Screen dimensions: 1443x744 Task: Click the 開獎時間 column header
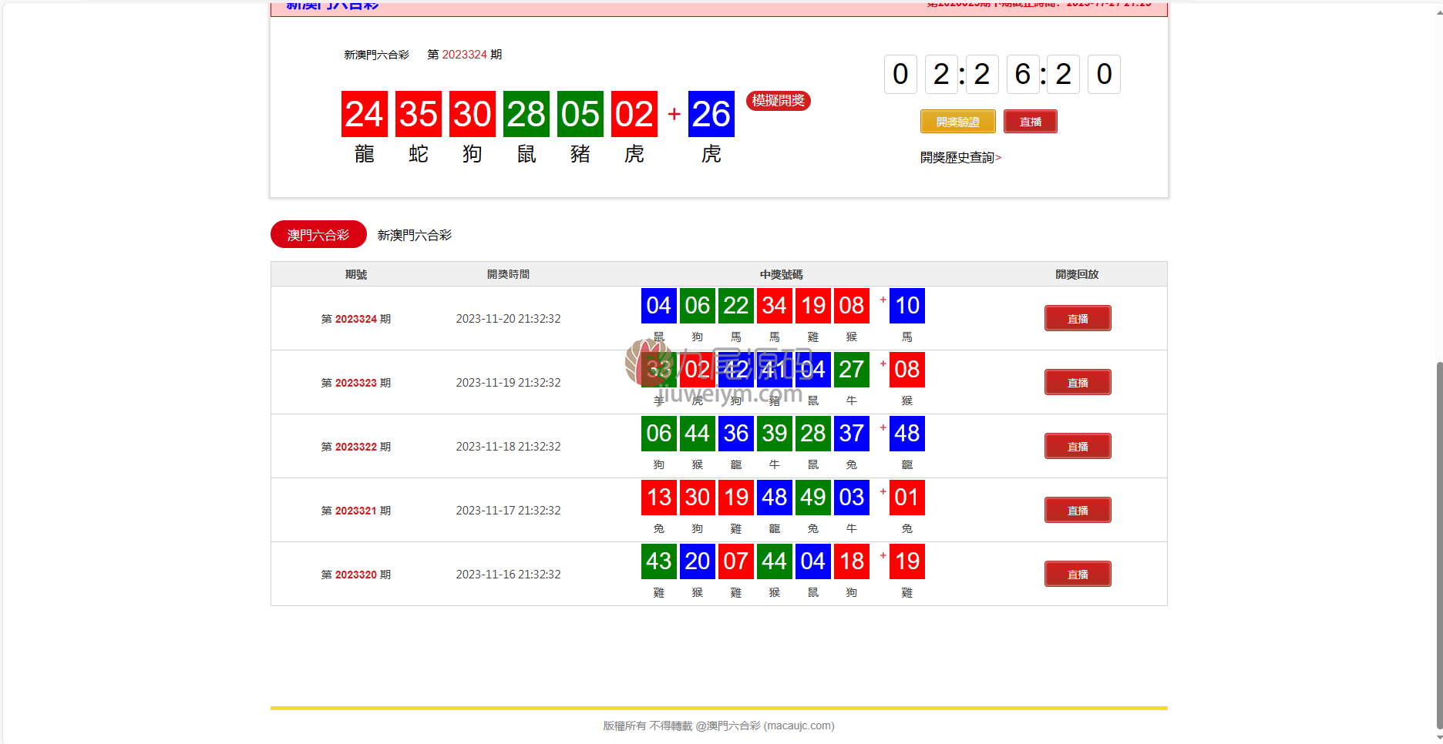tap(508, 274)
